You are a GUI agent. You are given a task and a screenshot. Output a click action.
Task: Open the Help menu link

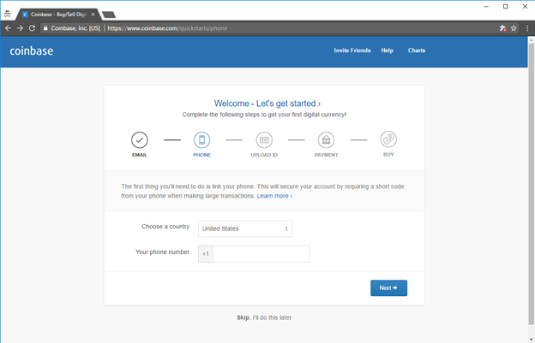[x=388, y=50]
